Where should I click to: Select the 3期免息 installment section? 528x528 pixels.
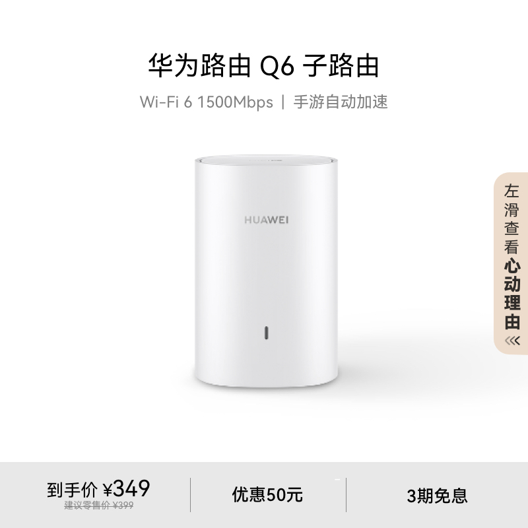(437, 496)
